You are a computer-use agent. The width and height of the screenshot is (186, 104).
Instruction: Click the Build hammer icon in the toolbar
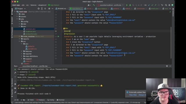[94, 5]
